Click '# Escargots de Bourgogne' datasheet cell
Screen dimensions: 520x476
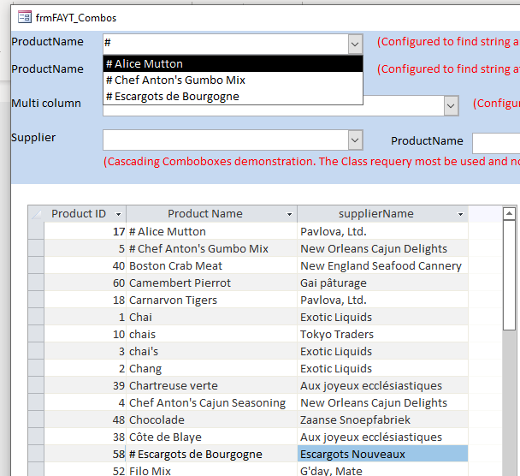click(x=211, y=454)
